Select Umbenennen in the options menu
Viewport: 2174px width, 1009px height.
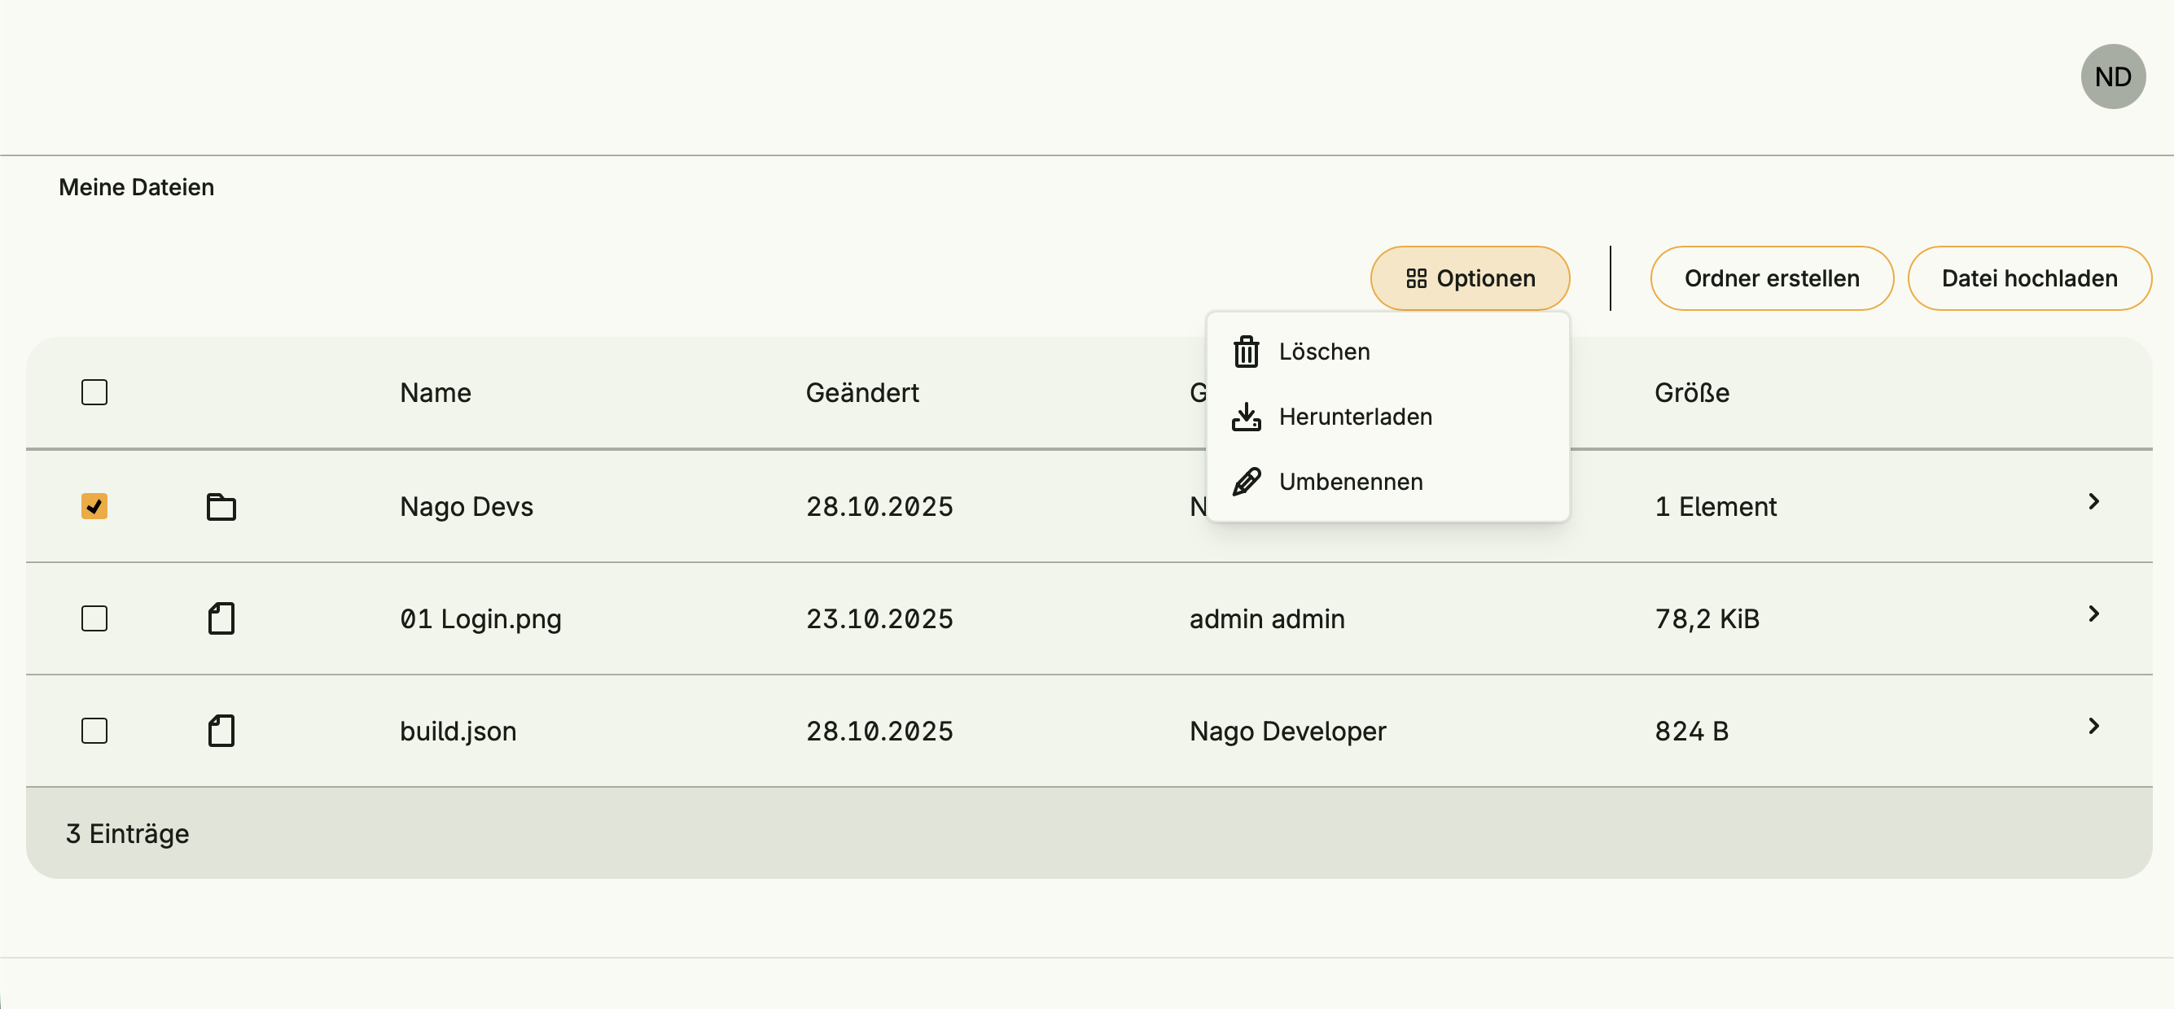(x=1350, y=482)
